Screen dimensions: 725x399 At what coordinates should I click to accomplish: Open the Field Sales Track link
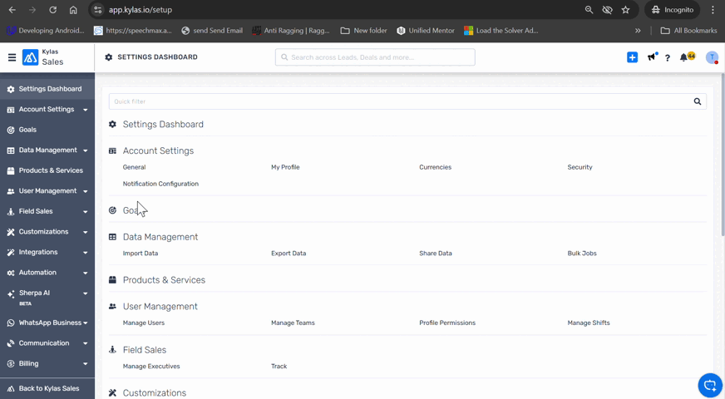coord(279,367)
